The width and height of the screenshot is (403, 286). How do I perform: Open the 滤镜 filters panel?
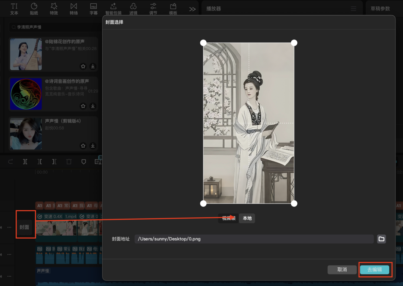(x=133, y=9)
